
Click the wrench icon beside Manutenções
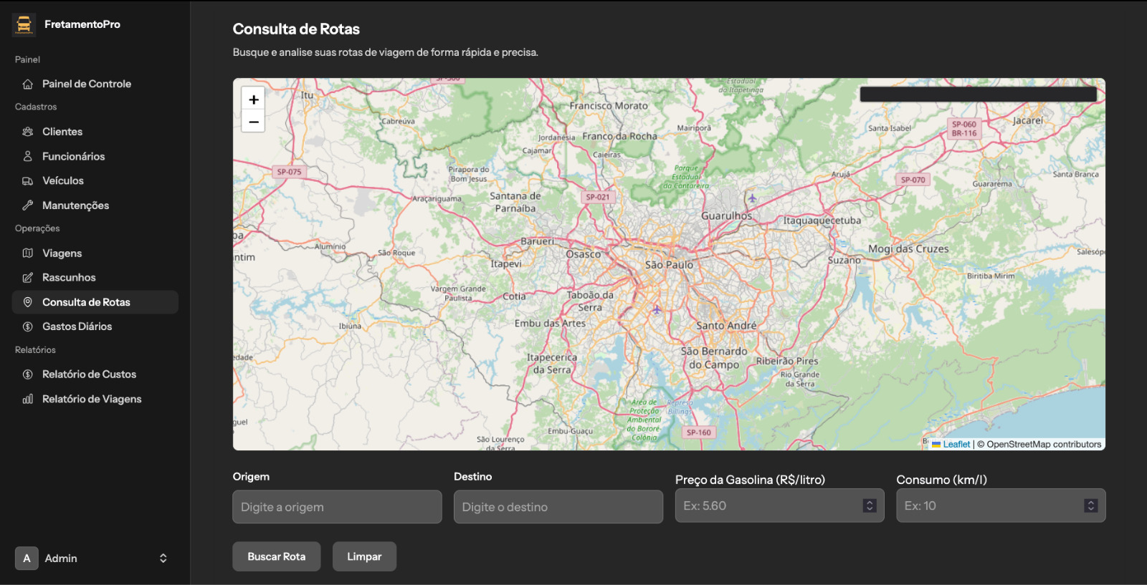click(x=28, y=206)
